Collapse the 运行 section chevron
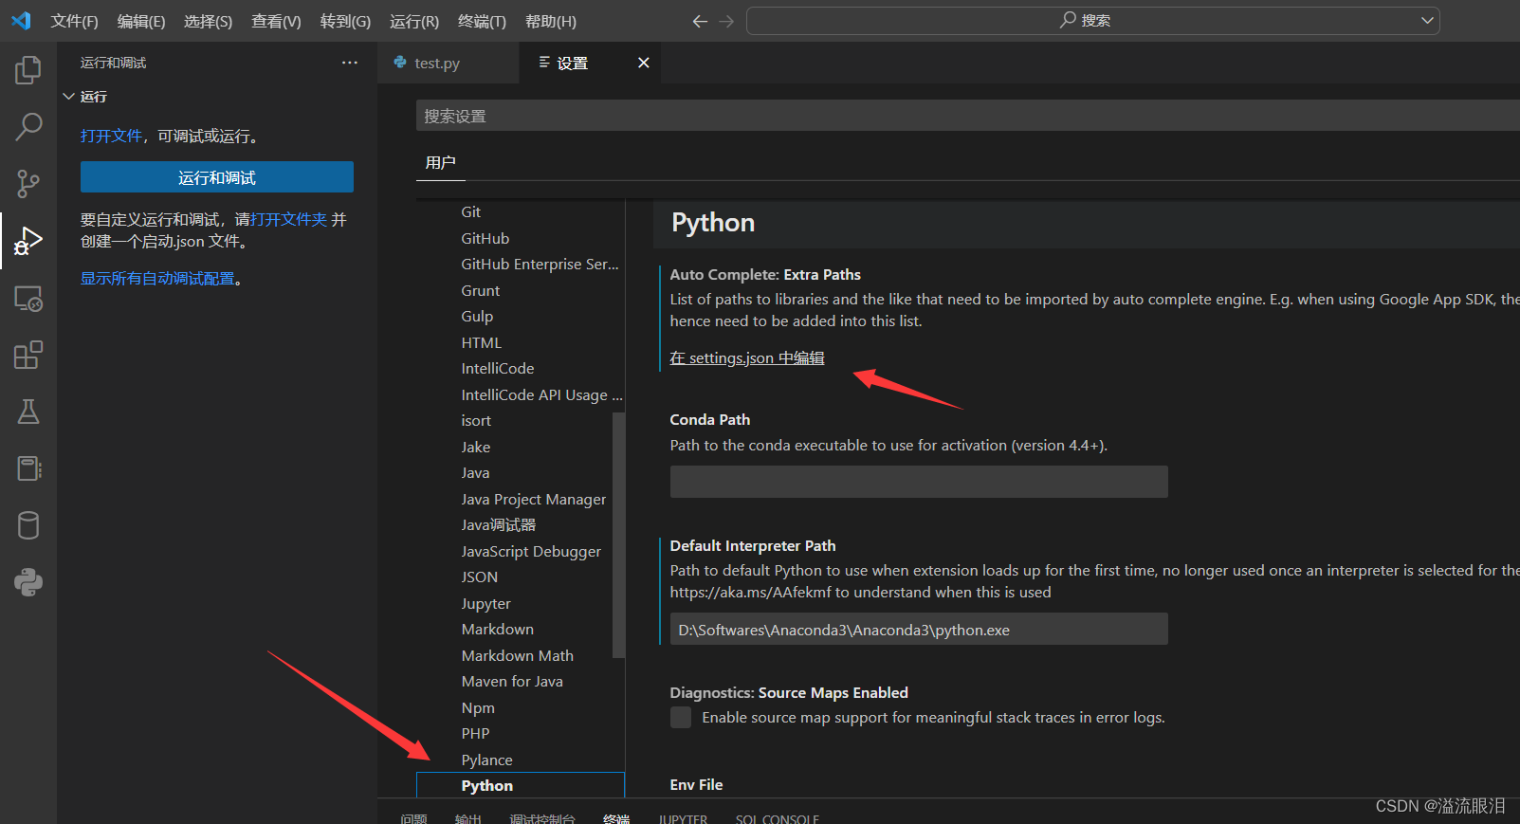 tap(68, 97)
